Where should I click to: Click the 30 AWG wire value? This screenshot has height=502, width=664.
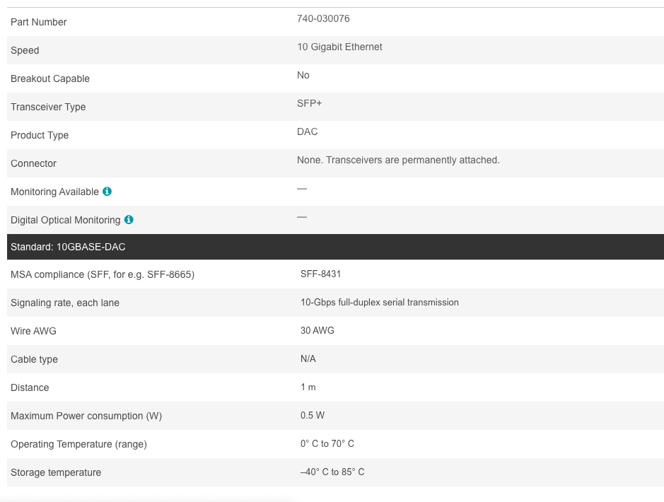pos(317,330)
